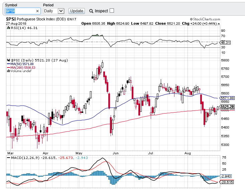The height and width of the screenshot is (189, 245).
Task: Click the High 5524.90 quote text
Action: tap(118, 24)
